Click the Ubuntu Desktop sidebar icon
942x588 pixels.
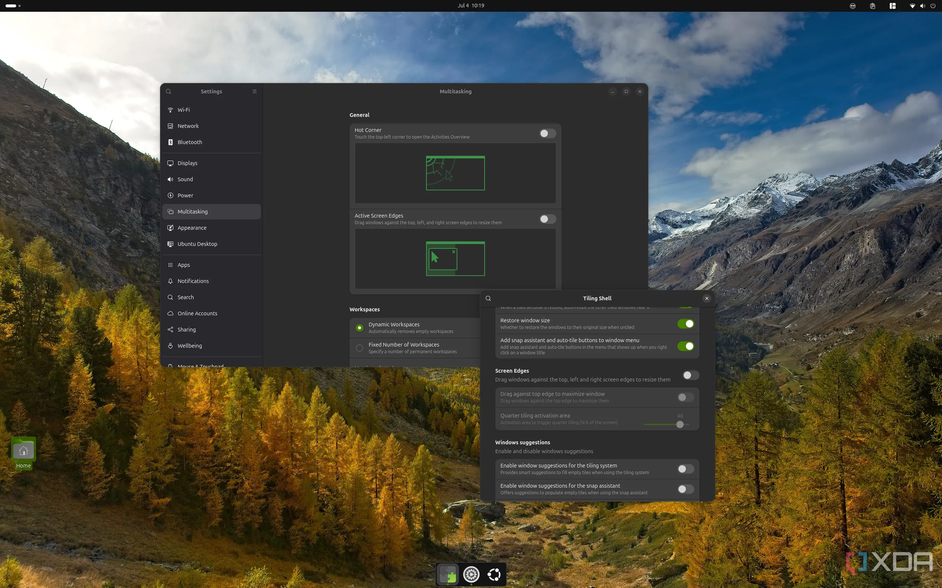[x=170, y=244]
